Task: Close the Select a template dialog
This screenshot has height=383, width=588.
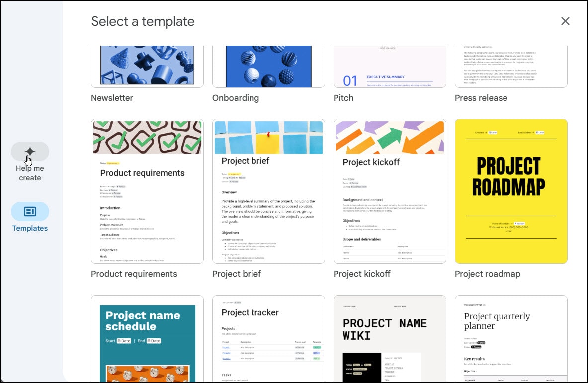Action: point(565,21)
